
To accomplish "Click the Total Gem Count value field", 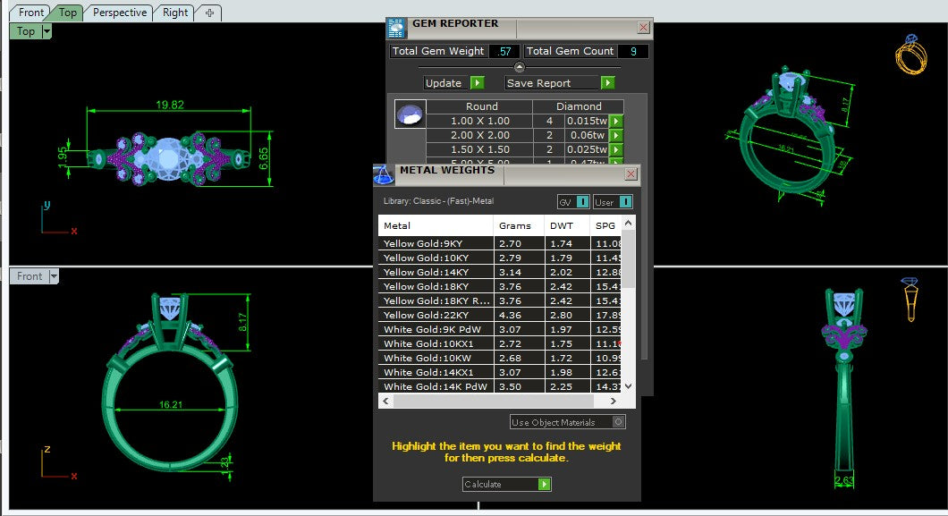I will pos(633,51).
